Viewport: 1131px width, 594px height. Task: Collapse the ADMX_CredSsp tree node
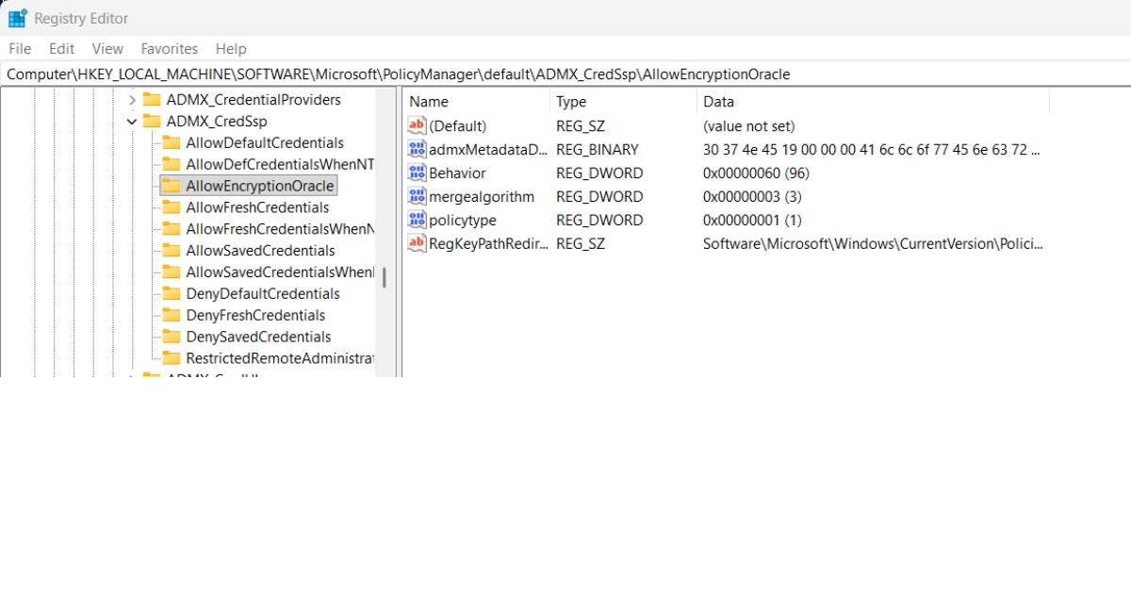(x=132, y=121)
